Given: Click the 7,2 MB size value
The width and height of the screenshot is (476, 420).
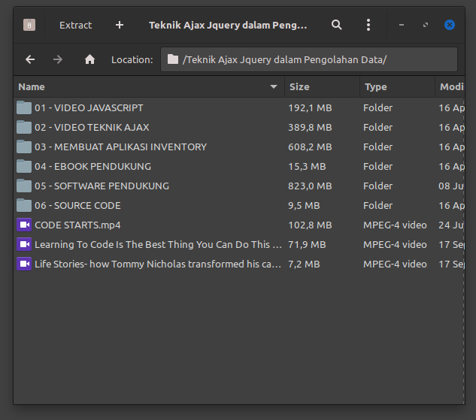Looking at the screenshot, I should click(x=304, y=264).
